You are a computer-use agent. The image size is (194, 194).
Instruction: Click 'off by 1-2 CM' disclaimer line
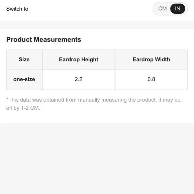pos(23,108)
